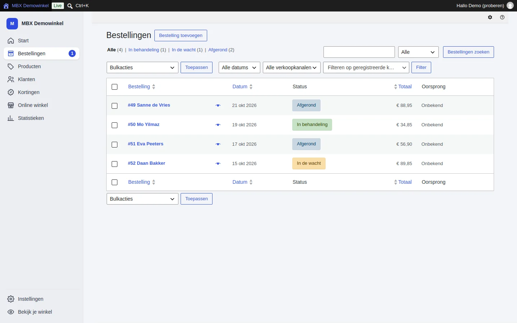Select all orders with header checkbox

(x=115, y=87)
